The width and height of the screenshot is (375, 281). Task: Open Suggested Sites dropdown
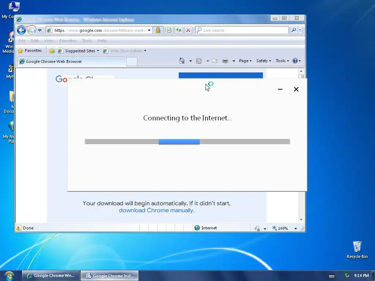(79, 50)
